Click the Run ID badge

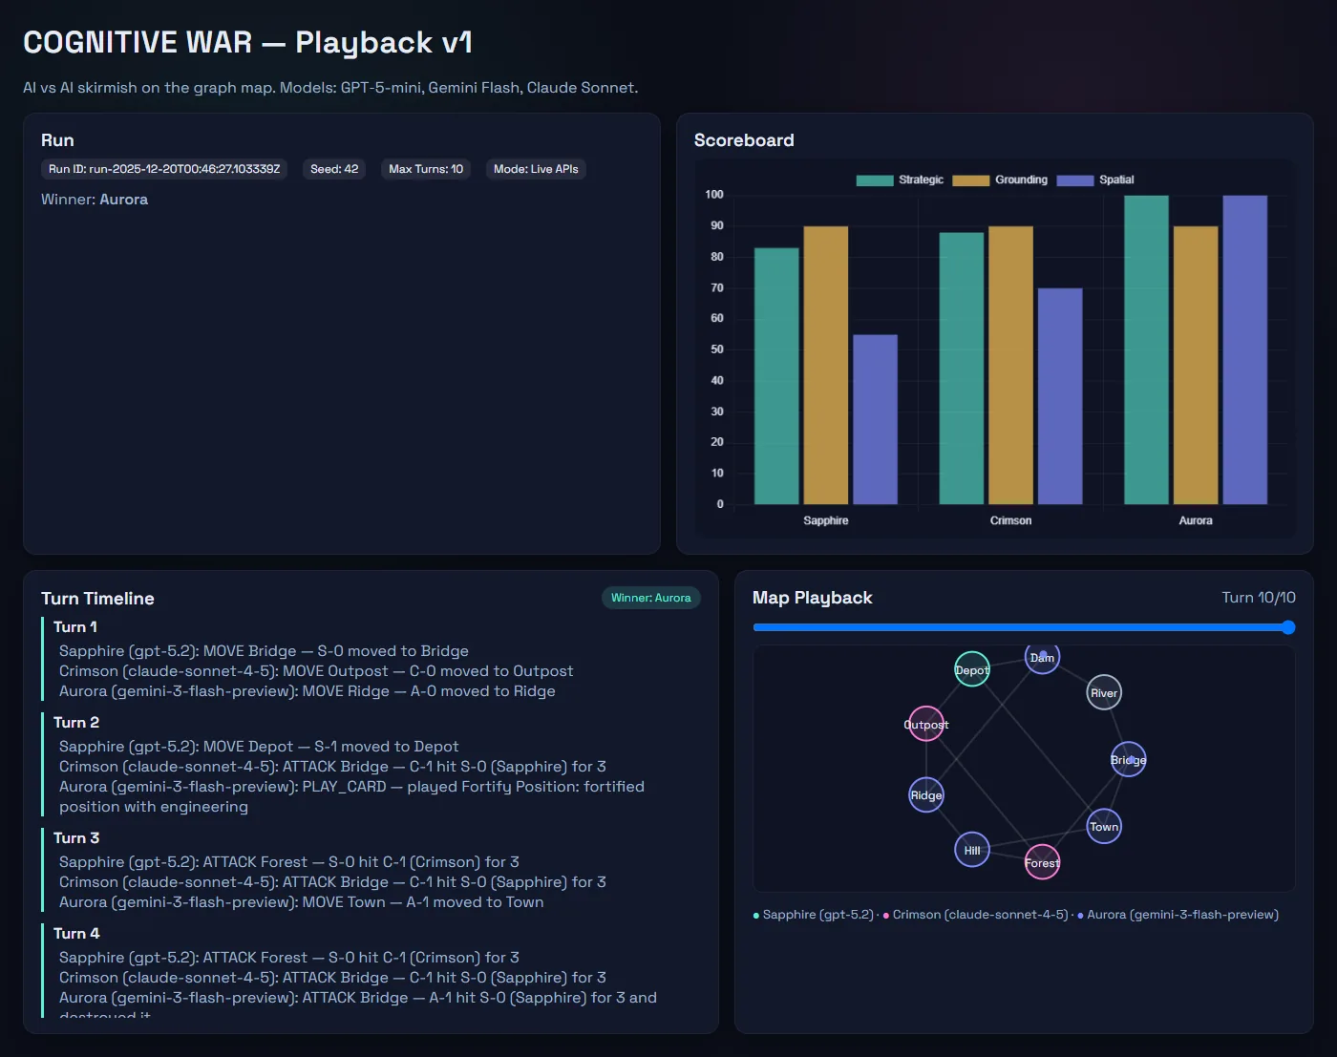(x=164, y=169)
